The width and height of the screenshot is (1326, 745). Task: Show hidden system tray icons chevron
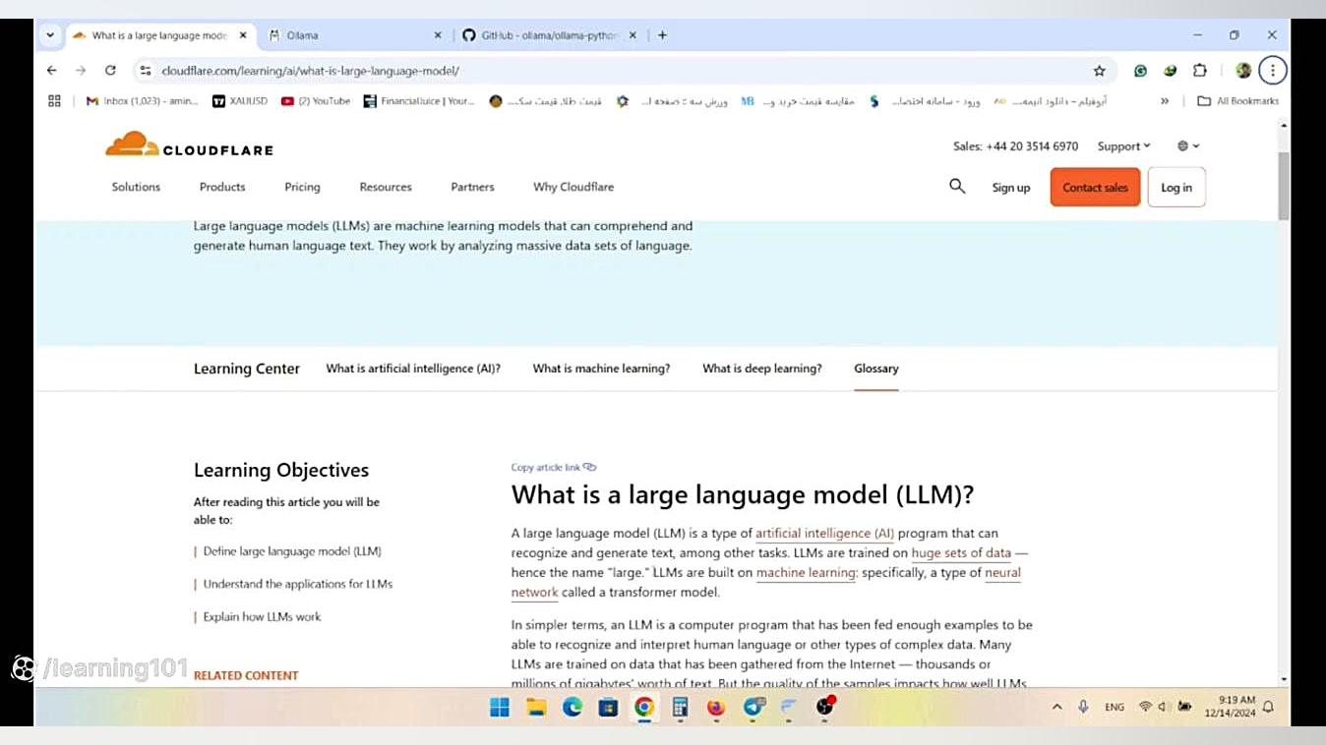1057,707
